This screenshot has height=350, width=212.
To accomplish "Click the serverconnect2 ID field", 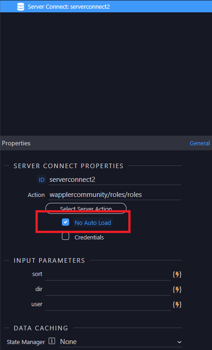I will point(115,180).
